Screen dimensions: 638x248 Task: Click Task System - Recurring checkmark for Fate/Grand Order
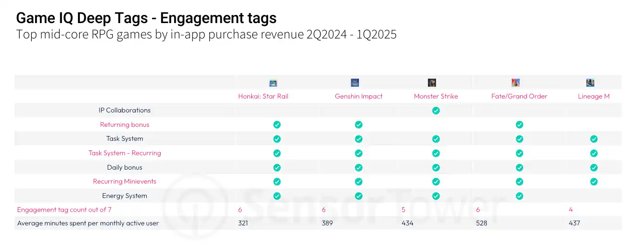pos(520,153)
